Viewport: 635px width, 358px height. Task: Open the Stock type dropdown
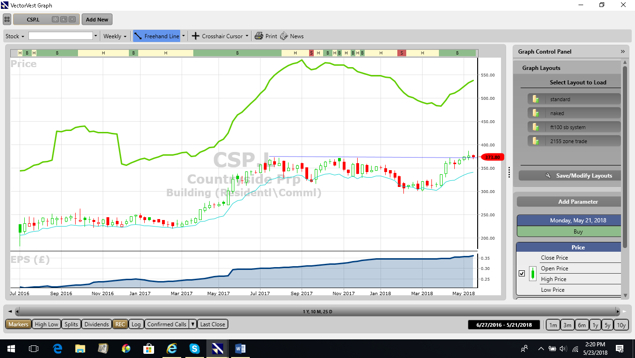14,36
